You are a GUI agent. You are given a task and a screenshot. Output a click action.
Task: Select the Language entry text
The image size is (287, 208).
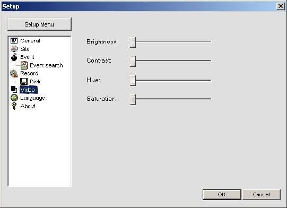(32, 98)
